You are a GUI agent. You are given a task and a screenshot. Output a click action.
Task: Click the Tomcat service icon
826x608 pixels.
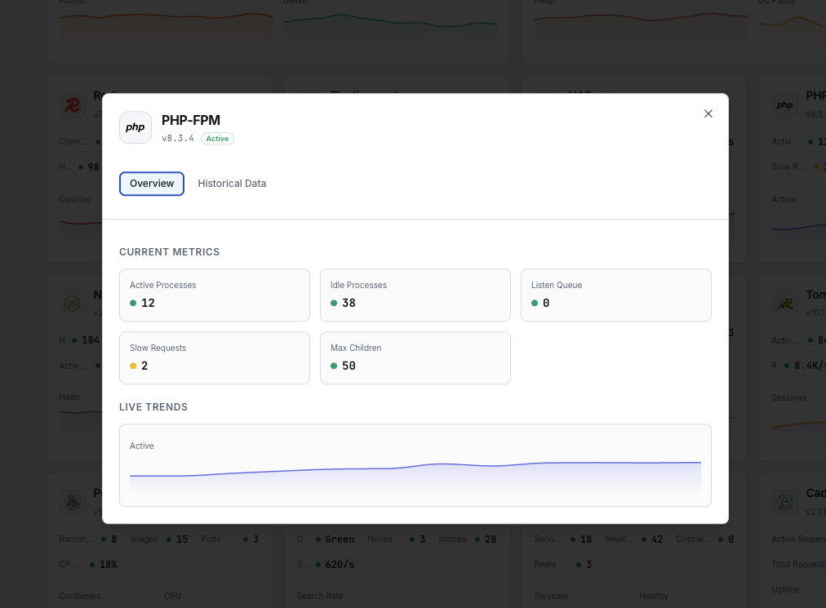(x=785, y=303)
